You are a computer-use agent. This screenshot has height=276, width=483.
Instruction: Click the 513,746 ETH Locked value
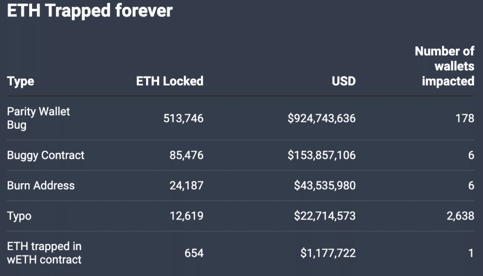click(183, 118)
